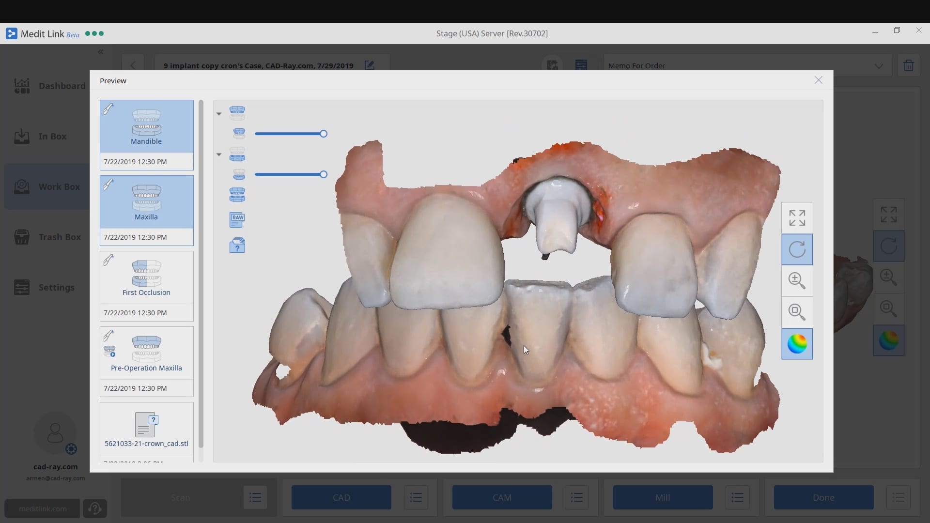Open the list menu next to Done
The width and height of the screenshot is (930, 523).
(x=899, y=497)
